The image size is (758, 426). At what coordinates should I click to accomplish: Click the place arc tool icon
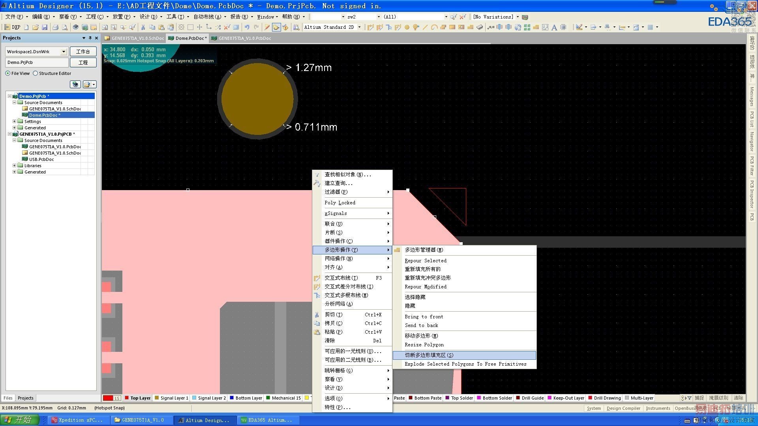pos(434,27)
